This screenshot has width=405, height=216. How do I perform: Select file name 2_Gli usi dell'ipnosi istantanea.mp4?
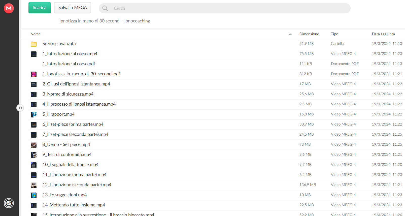tap(76, 84)
